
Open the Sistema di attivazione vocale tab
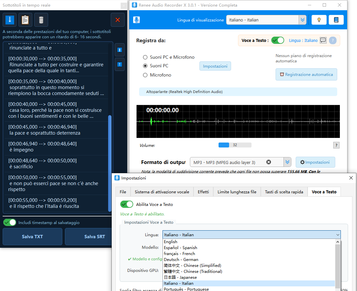(x=162, y=192)
